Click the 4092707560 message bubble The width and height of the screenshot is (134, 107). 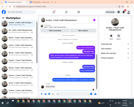50,87
